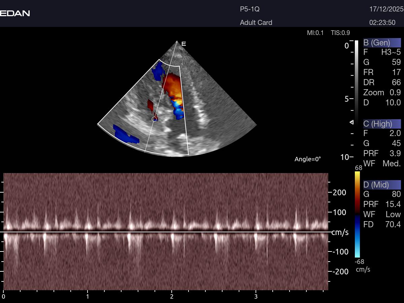Click the Zoom 0.9 parameter
404x303 pixels.
pos(382,93)
